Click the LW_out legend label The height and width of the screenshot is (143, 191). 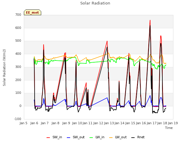coord(121,137)
